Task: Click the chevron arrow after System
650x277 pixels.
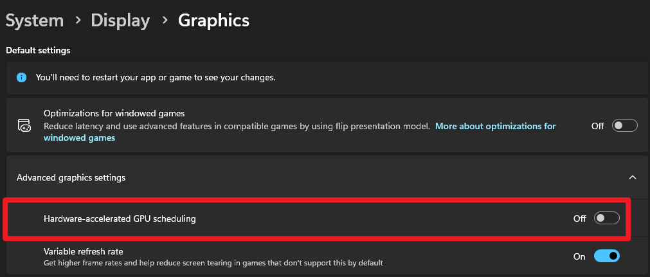Action: [78, 20]
